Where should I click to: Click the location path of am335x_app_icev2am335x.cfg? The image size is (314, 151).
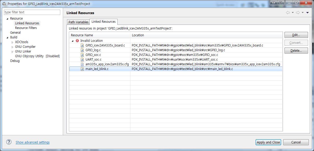click(x=206, y=64)
